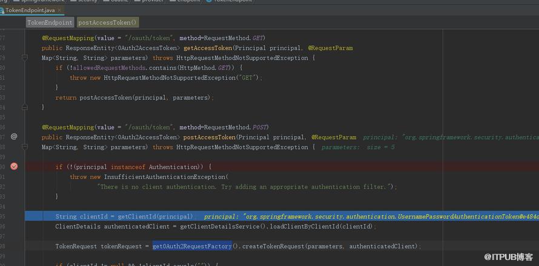Click the selected getOAuth2RequestFactory text
539x266 pixels.
point(192,247)
